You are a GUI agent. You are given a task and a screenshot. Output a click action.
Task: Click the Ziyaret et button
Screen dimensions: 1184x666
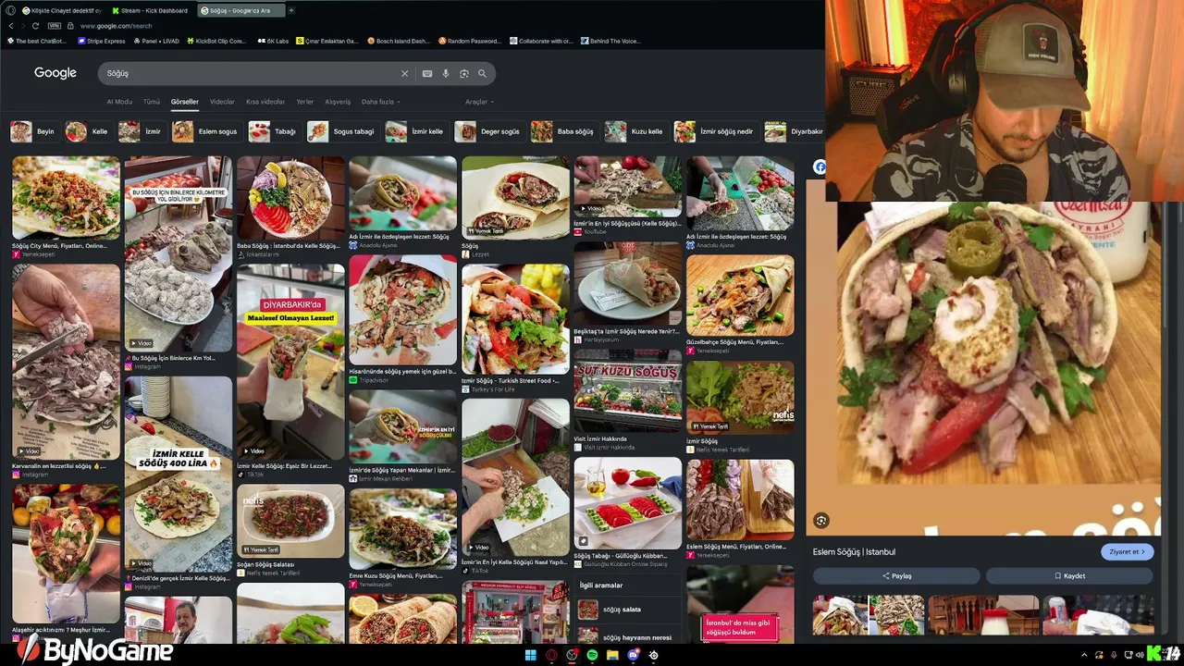click(1127, 552)
